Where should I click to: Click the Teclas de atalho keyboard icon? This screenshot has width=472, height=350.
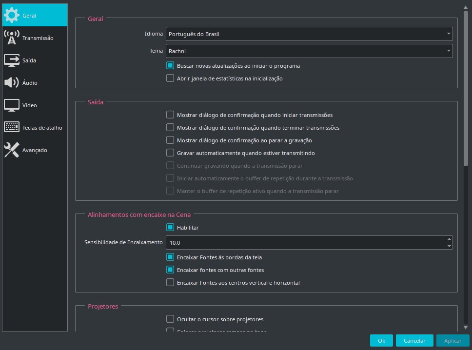click(x=12, y=128)
